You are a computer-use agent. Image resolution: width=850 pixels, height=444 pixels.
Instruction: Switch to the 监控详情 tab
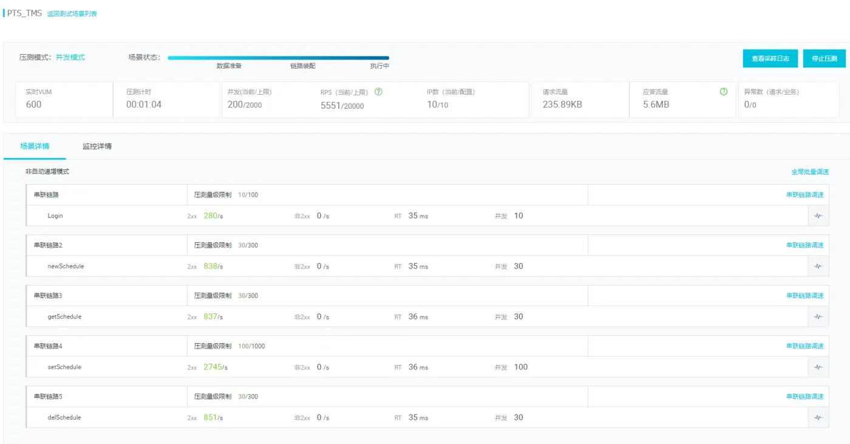[97, 146]
